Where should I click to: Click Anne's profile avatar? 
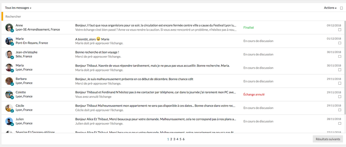[9, 27]
